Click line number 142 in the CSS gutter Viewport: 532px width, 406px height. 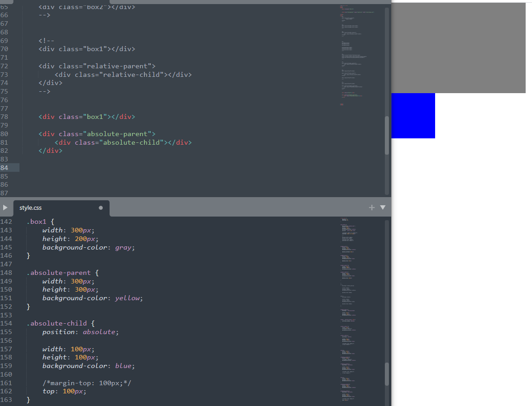click(6, 222)
